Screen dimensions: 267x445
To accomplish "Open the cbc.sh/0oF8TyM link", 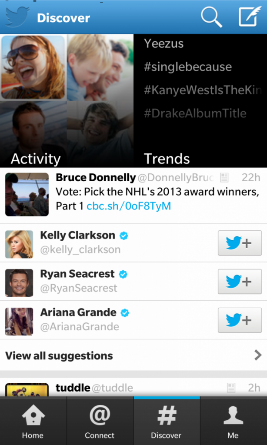I will [129, 206].
